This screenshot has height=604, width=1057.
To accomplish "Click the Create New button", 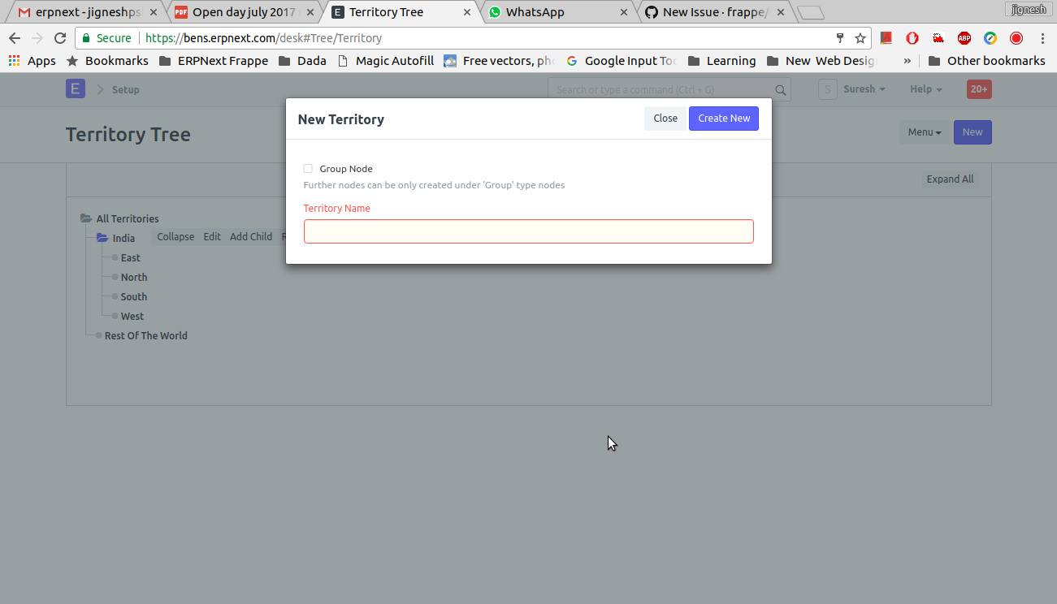I will click(723, 119).
